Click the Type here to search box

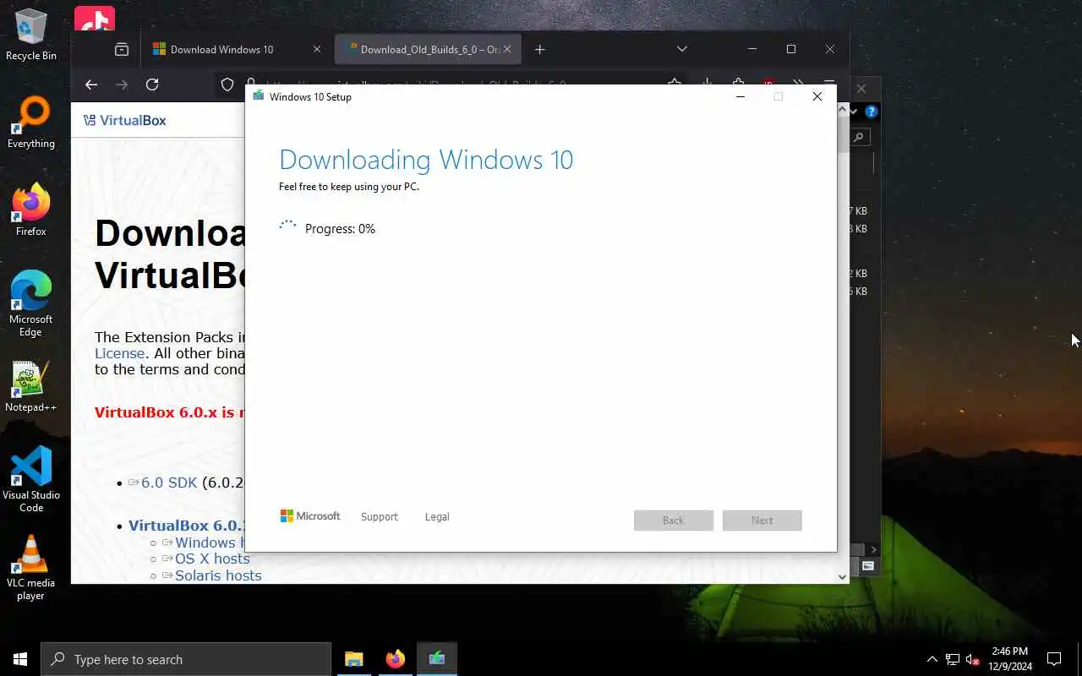tap(186, 659)
